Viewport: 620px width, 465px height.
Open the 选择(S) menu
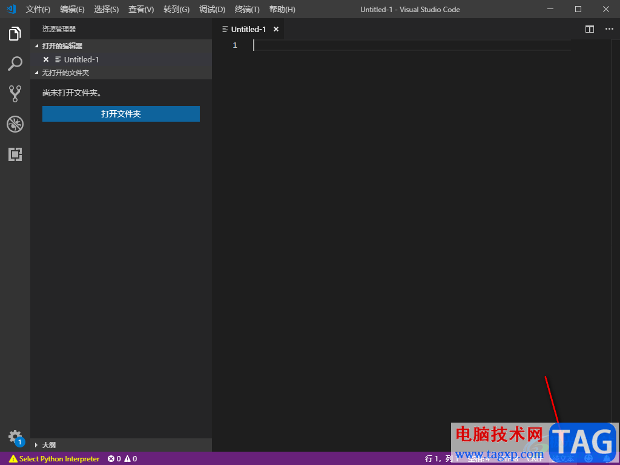click(x=107, y=10)
